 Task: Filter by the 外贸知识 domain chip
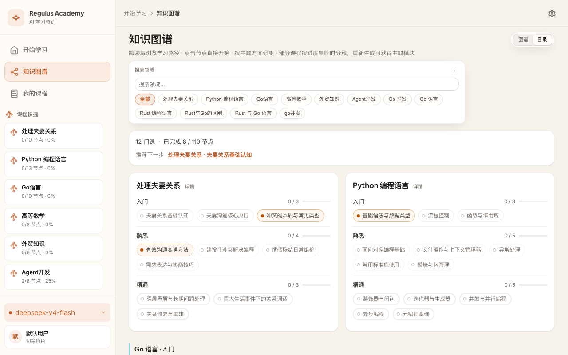pyautogui.click(x=329, y=99)
